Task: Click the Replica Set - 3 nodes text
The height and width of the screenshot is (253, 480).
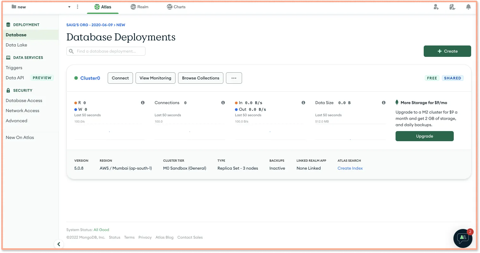Action: click(238, 168)
